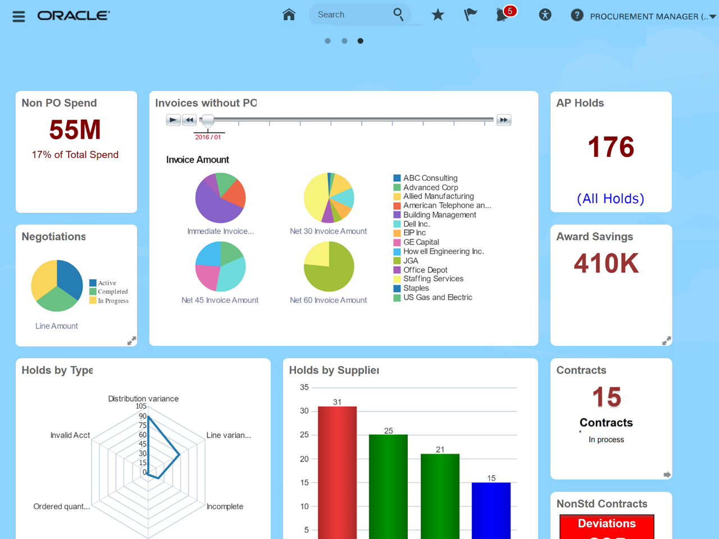Screen dimensions: 719x539
Task: Open the Procurement Manager user dropdown
Action: [x=653, y=16]
